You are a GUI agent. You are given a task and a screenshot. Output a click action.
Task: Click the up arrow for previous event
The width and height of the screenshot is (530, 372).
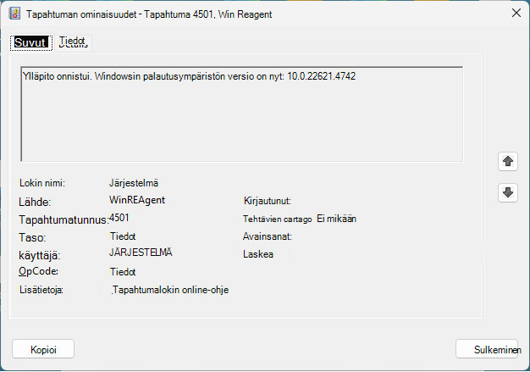click(508, 161)
